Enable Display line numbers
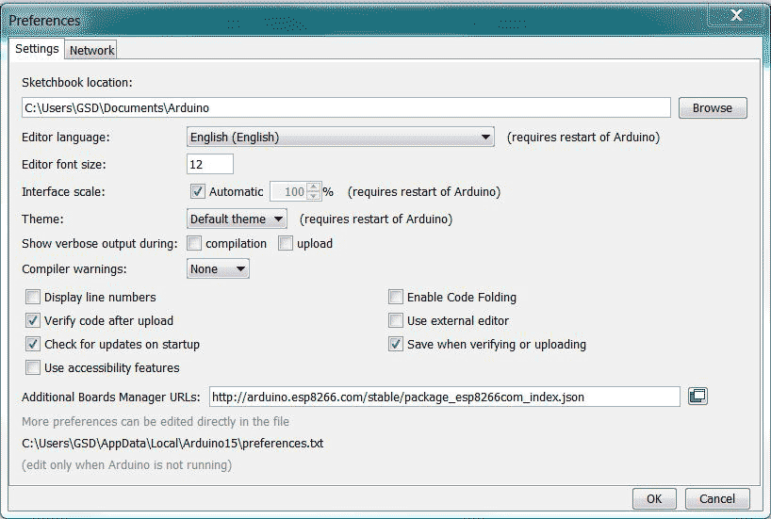The image size is (771, 519). click(x=32, y=297)
